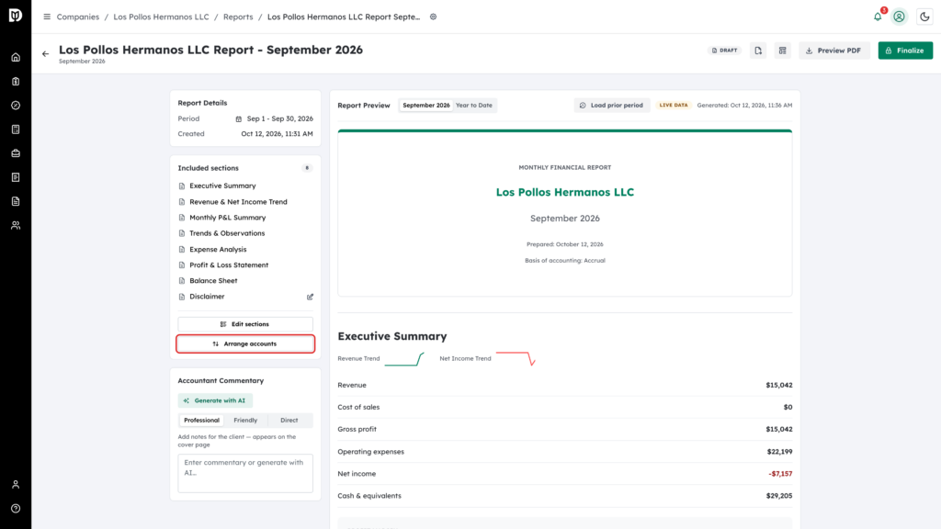Select Professional tone
The image size is (941, 529).
pyautogui.click(x=201, y=421)
